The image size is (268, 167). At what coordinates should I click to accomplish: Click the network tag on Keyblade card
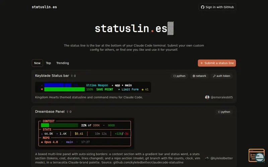(199, 76)
